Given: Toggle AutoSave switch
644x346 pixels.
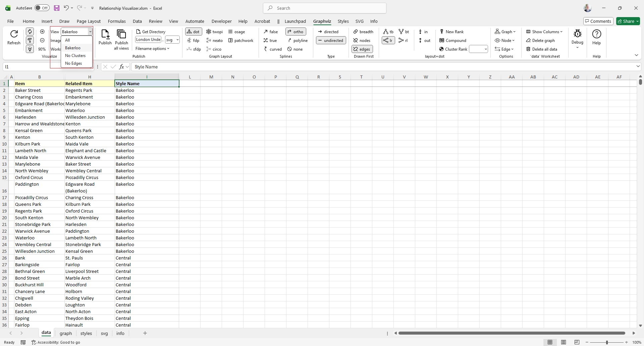Looking at the screenshot, I should point(42,8).
